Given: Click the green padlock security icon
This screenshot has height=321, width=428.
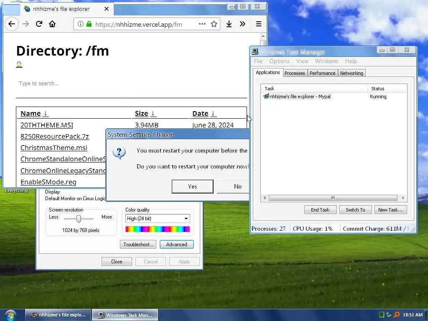Looking at the screenshot, I should click(x=89, y=24).
